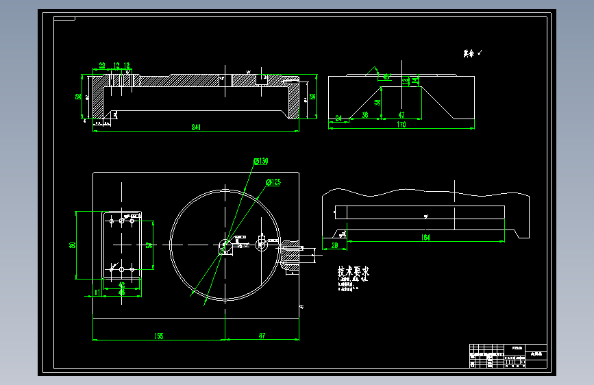Click the title block table
The height and width of the screenshot is (385, 594).
(508, 356)
